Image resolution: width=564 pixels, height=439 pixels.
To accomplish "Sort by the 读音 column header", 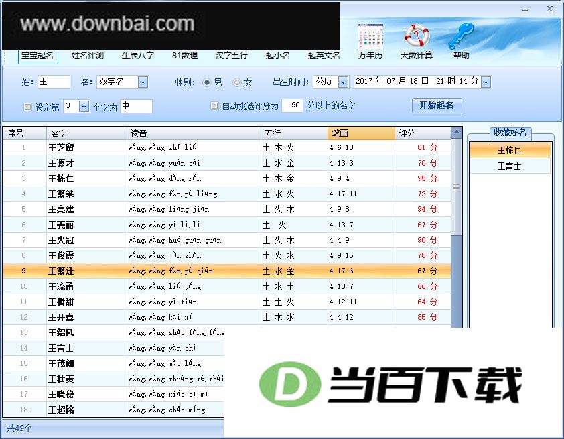I will tap(194, 133).
